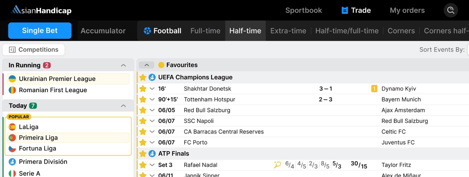
Task: Unfavourite the UEFA Champions League star
Action: [x=143, y=77]
